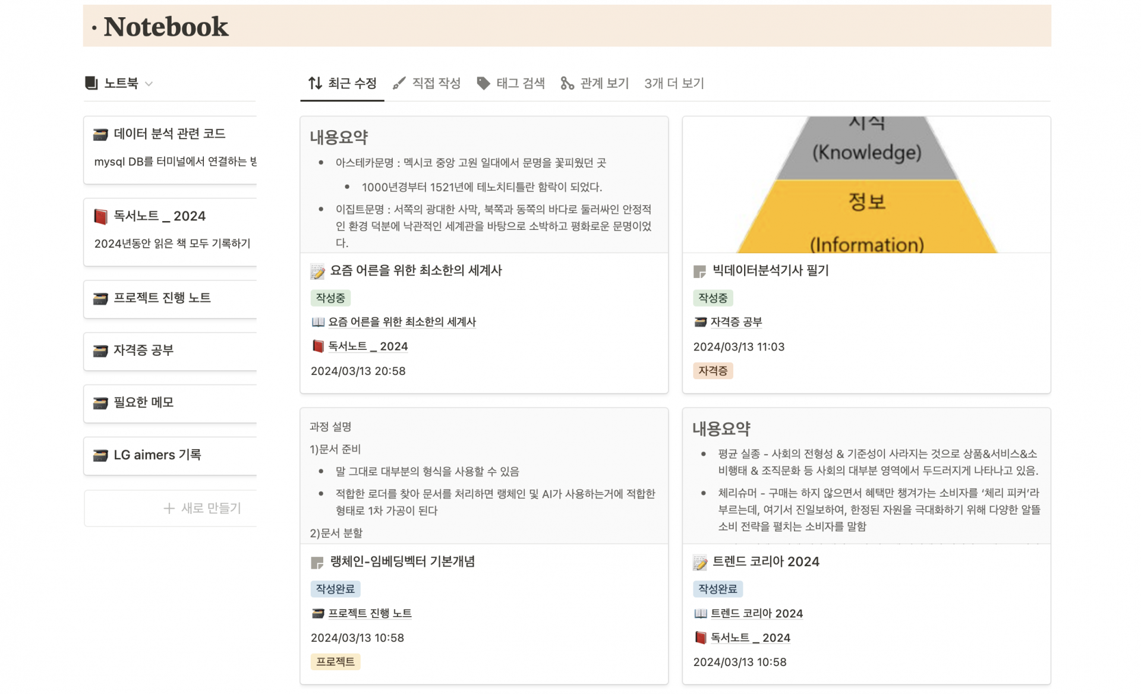
Task: Open card title 요즘 어른을 위한 최소한의 세계사
Action: (416, 270)
